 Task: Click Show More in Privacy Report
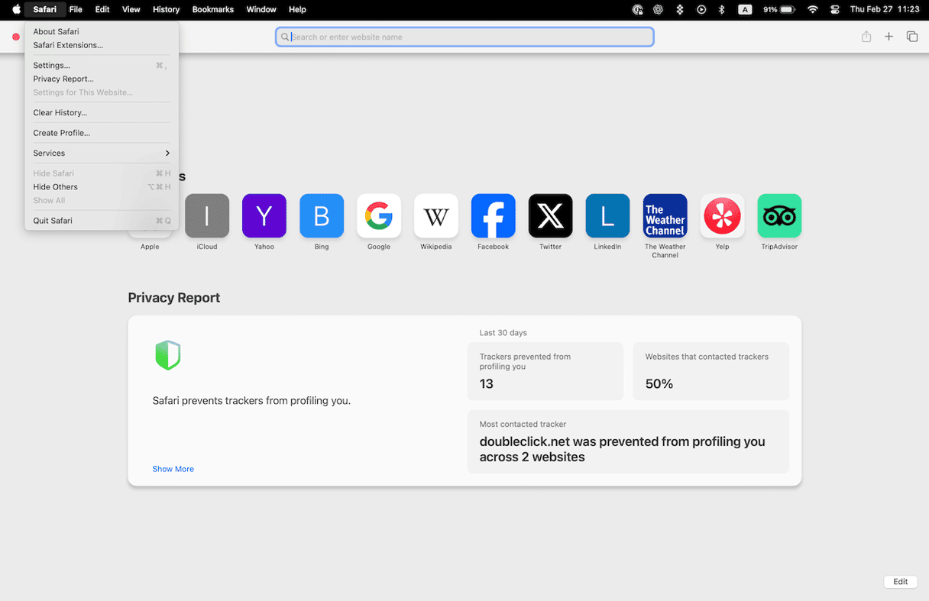[173, 469]
